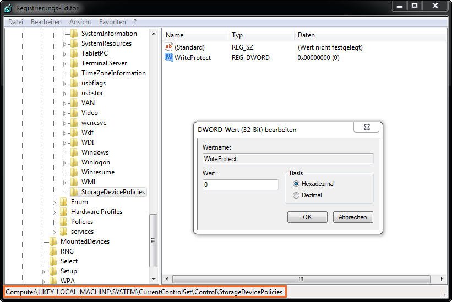Click the Windows folder icon
This screenshot has width=452, height=302.
click(74, 152)
